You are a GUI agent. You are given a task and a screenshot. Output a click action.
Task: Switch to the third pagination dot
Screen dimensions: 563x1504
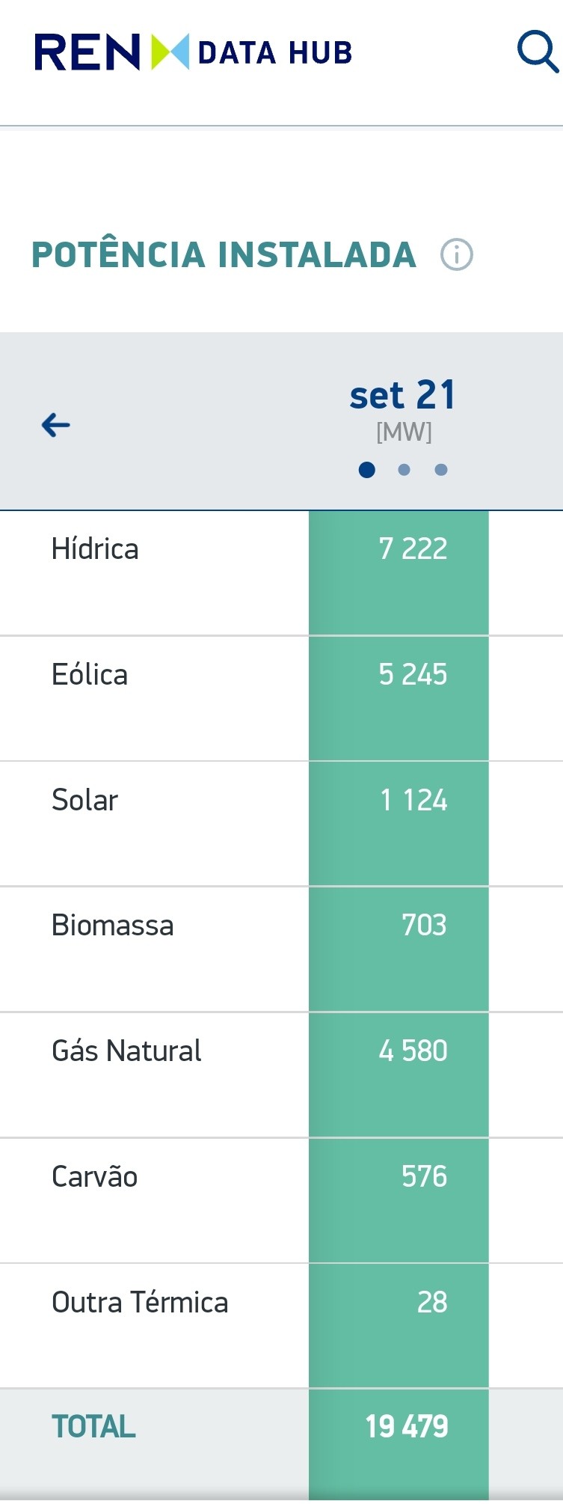pyautogui.click(x=441, y=470)
